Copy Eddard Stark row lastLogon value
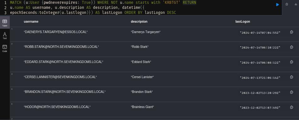The height and width of the screenshot is (120, 299). pyautogui.click(x=291, y=62)
